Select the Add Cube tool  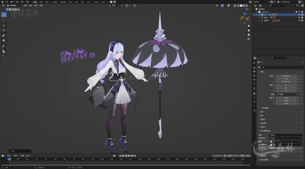coord(4,57)
